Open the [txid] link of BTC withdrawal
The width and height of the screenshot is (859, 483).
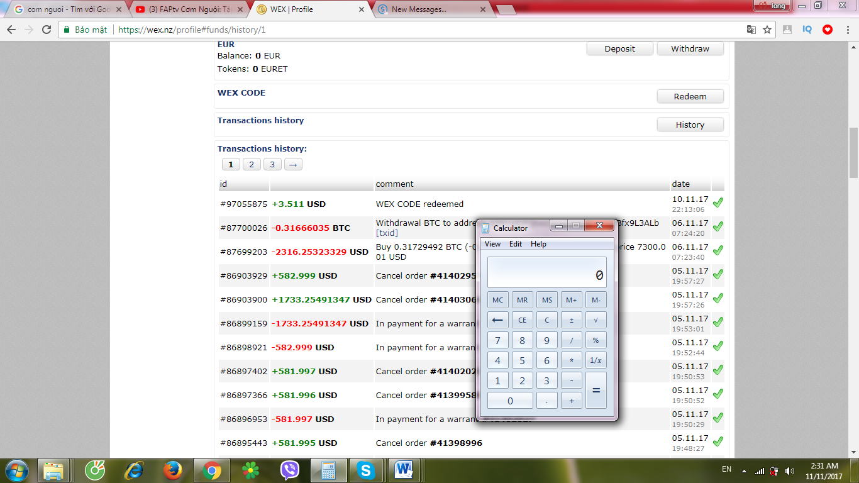[x=387, y=233]
